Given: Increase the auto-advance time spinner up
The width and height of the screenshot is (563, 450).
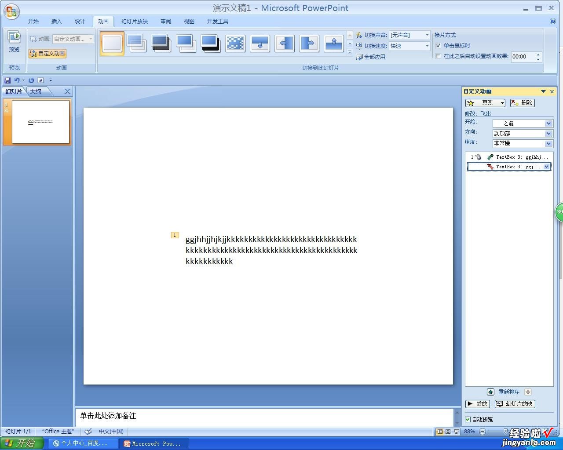Looking at the screenshot, I should 538,54.
